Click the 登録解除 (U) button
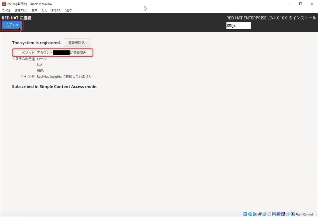The width and height of the screenshot is (318, 217). pyautogui.click(x=77, y=43)
